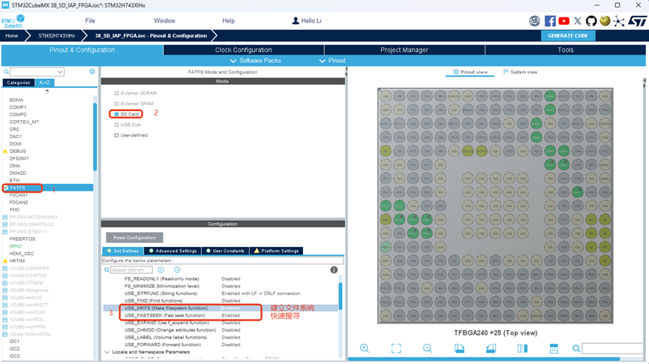Expand the I-Cube-SoM-uGOAL pack entry
The height and width of the screenshot is (364, 649).
5,334
